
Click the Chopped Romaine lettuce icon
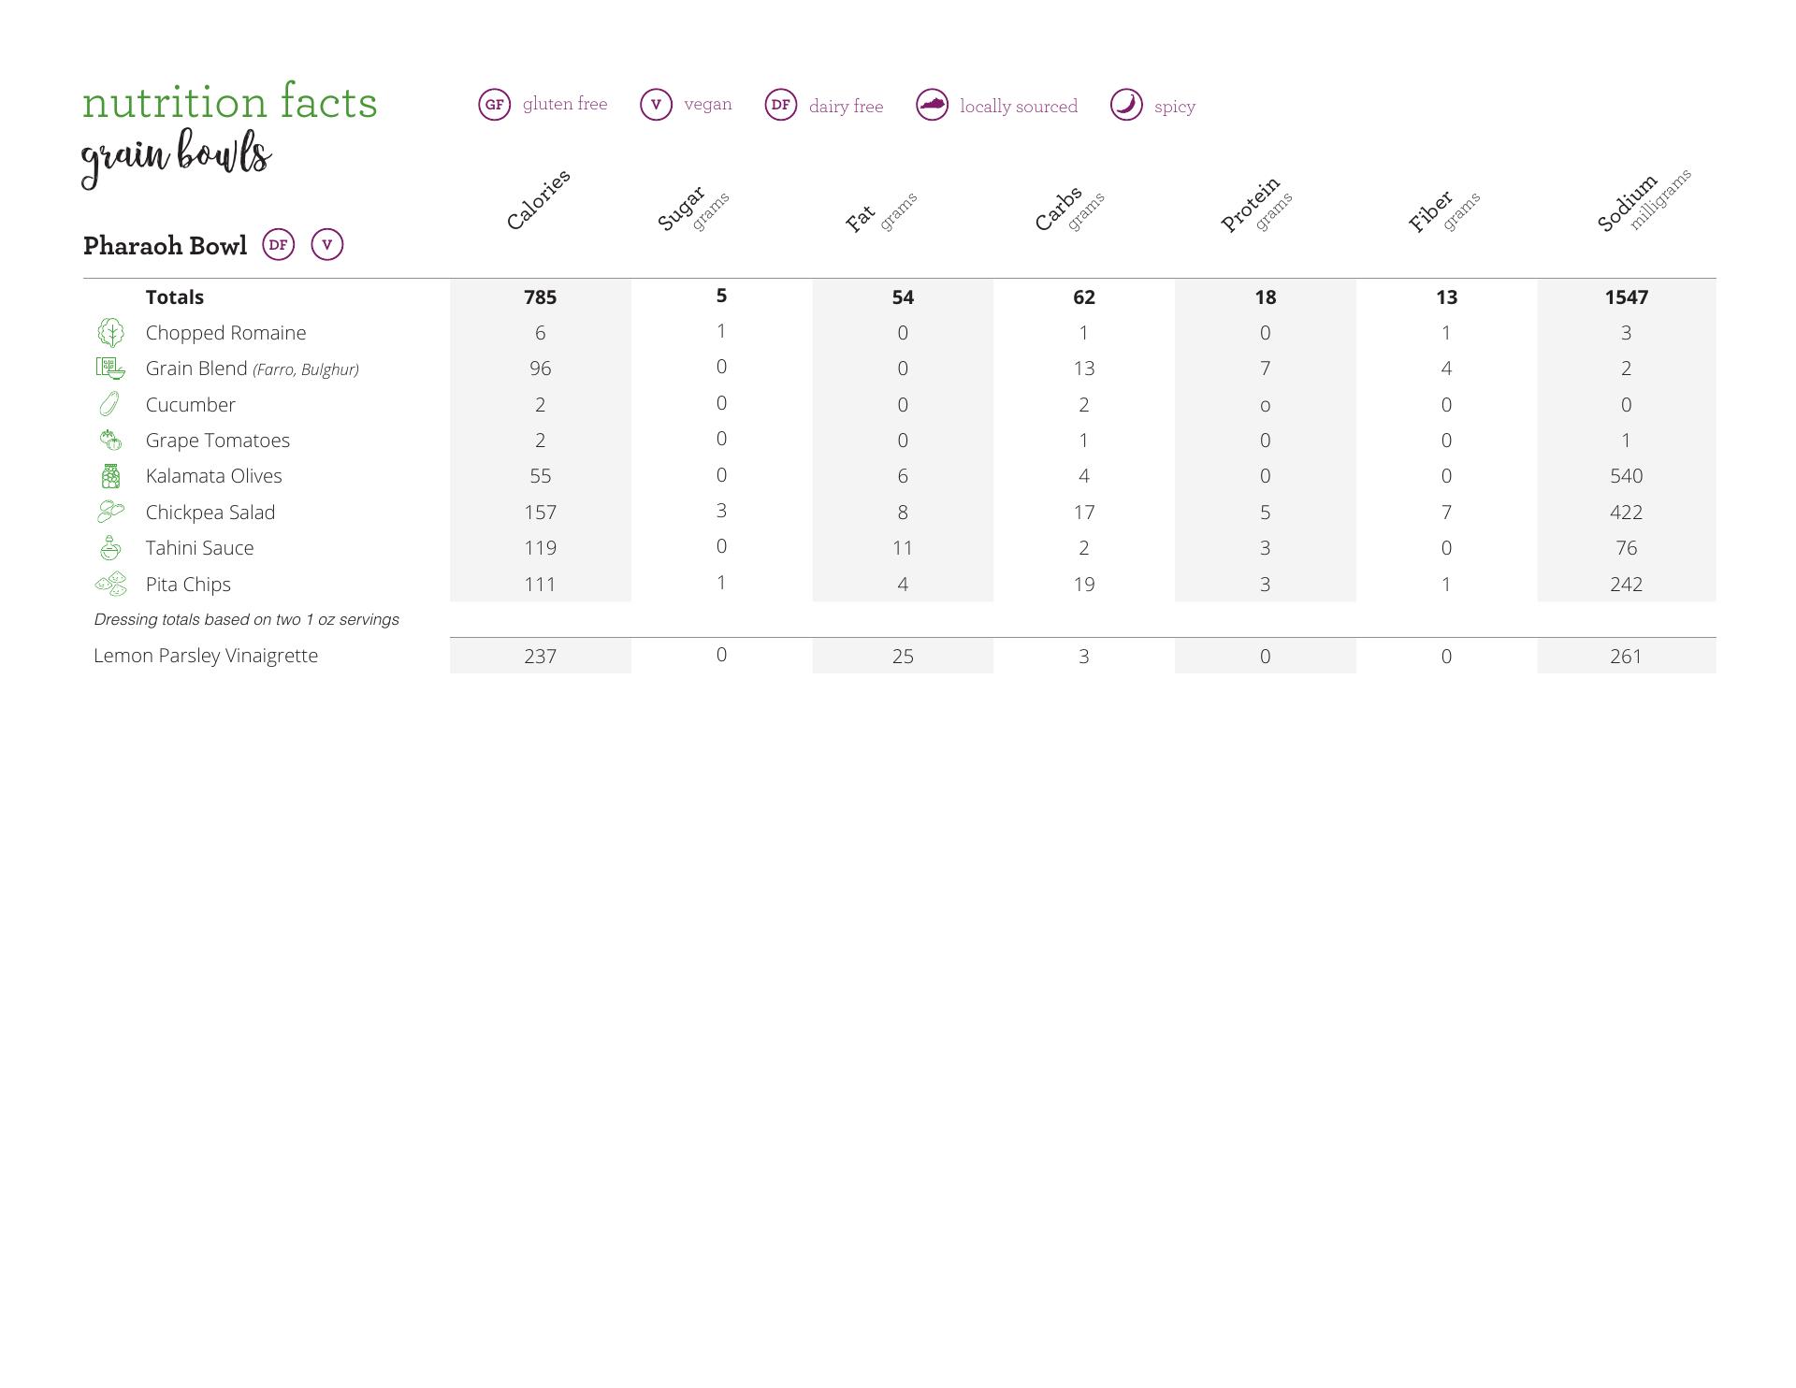coord(110,333)
